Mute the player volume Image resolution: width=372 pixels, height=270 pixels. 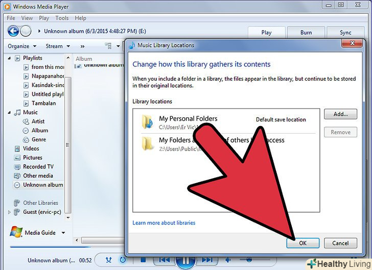pos(228,260)
